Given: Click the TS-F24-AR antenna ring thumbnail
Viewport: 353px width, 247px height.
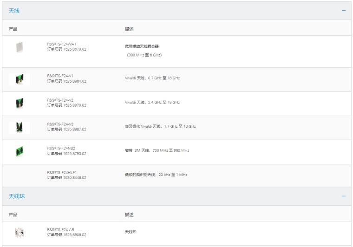Looking at the screenshot, I should coord(19,233).
